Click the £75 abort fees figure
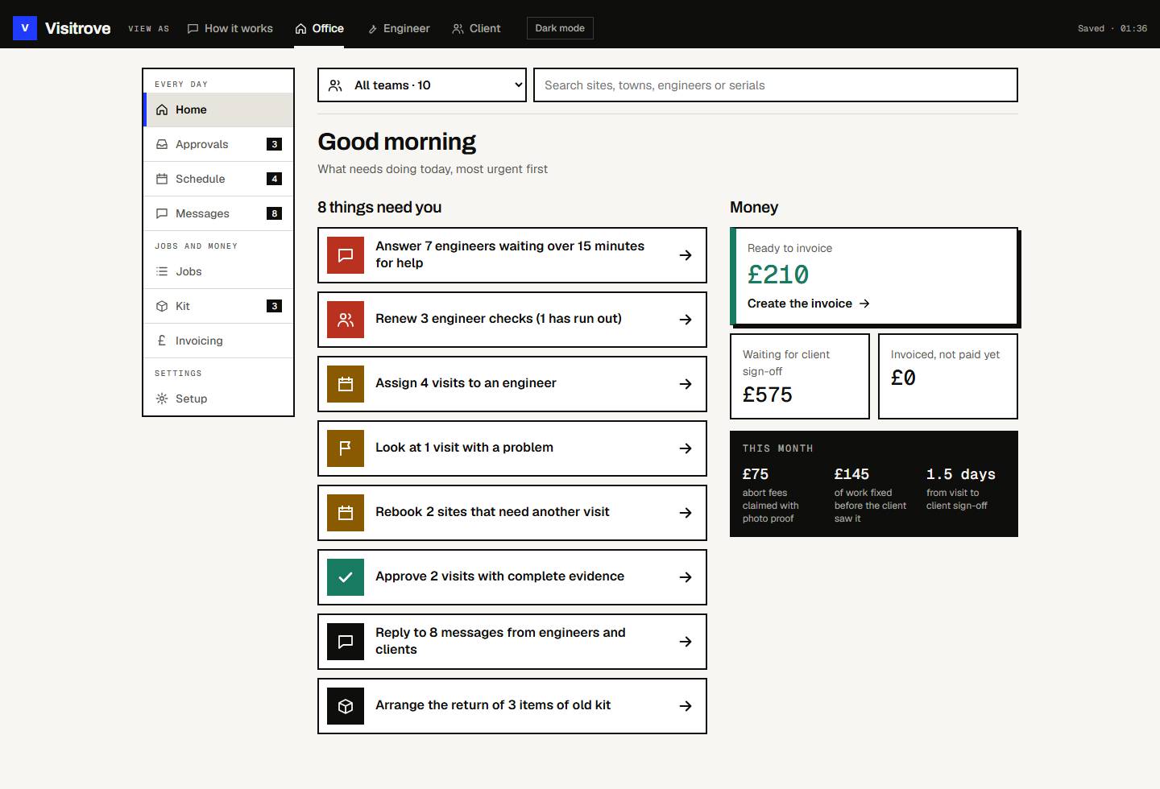Viewport: 1160px width, 789px height. click(756, 474)
